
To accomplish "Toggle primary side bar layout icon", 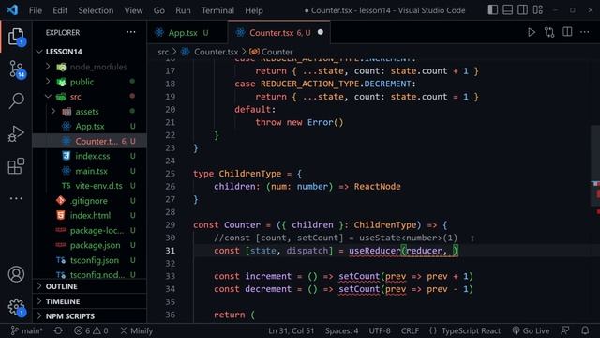I will coord(493,10).
